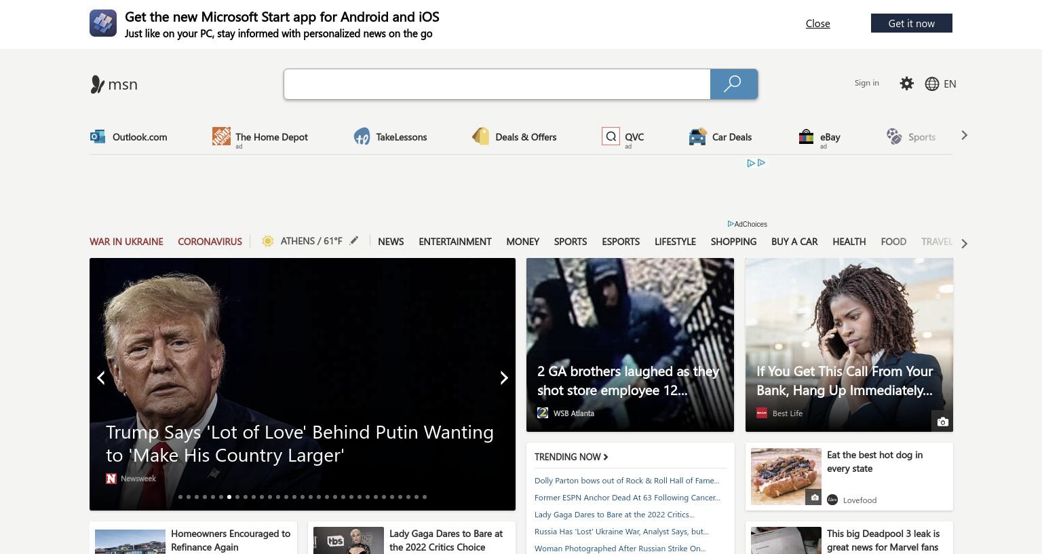
Task: Open LIFESTYLE tab
Action: 675,241
